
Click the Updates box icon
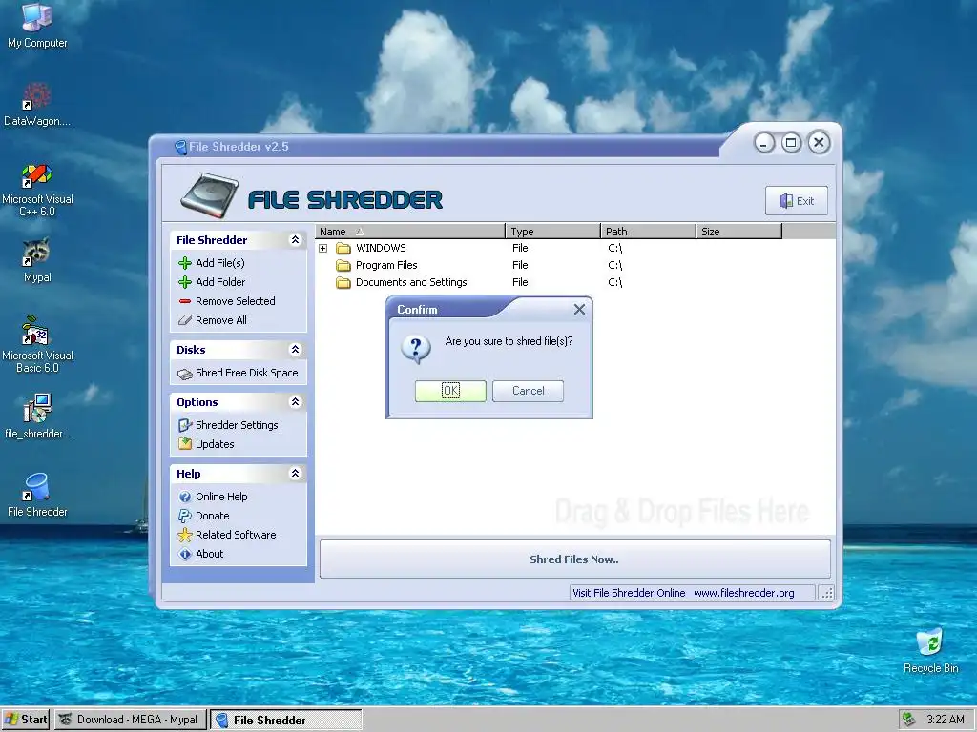click(184, 444)
